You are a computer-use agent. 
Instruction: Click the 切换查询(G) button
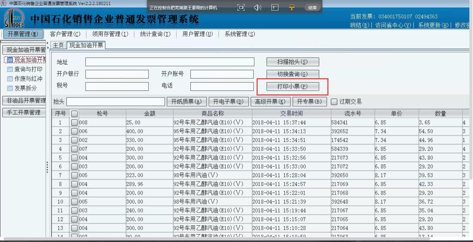(293, 74)
